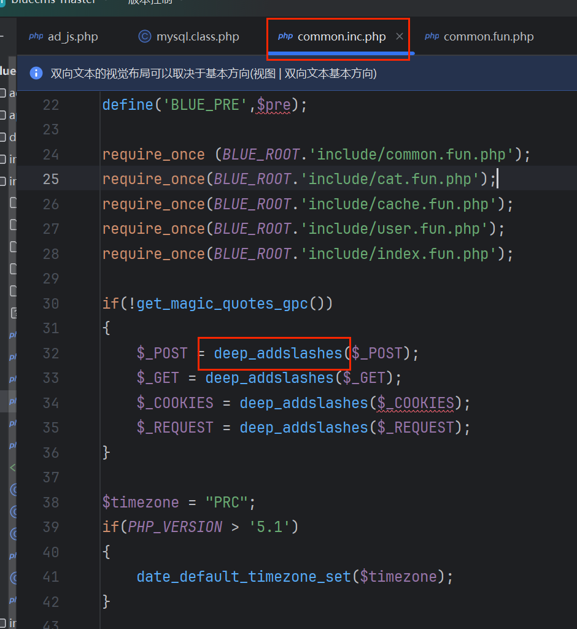Switch to the common.fun.php tab
The width and height of the screenshot is (577, 629).
pos(488,37)
